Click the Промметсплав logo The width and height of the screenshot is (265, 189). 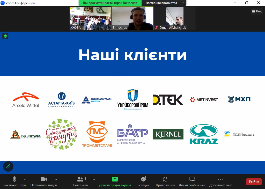(97, 134)
